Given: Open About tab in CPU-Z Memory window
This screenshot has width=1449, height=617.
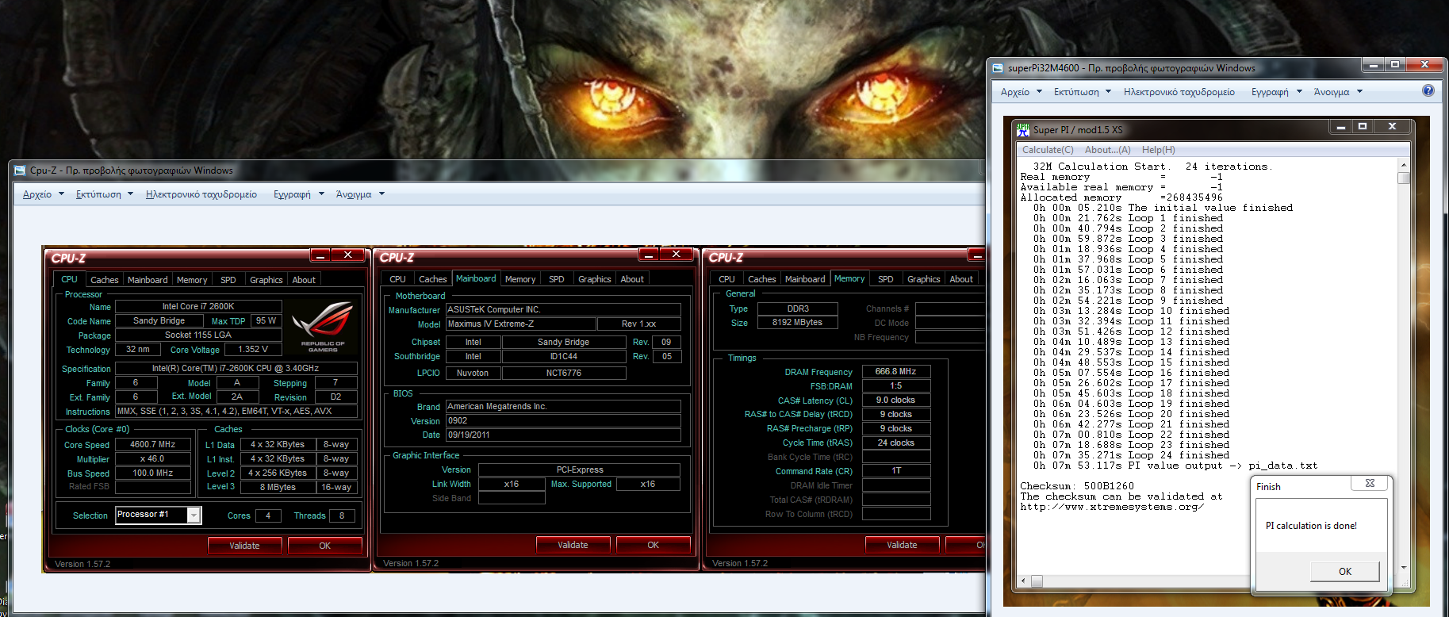Looking at the screenshot, I should (961, 279).
